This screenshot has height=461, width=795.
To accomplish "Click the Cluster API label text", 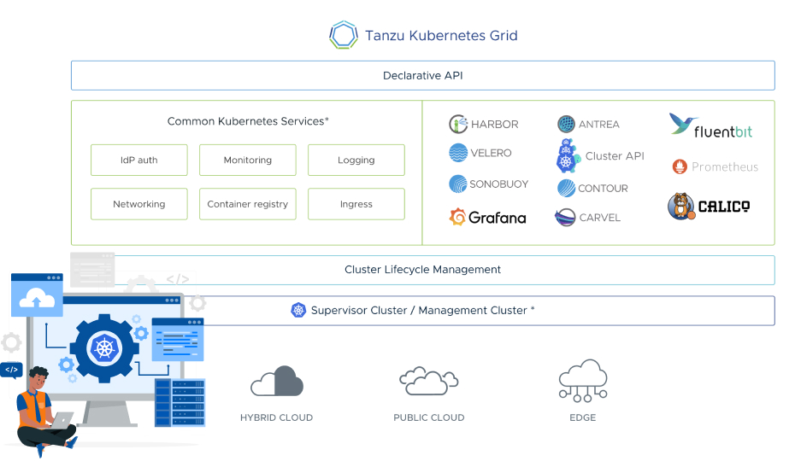I will pyautogui.click(x=615, y=156).
